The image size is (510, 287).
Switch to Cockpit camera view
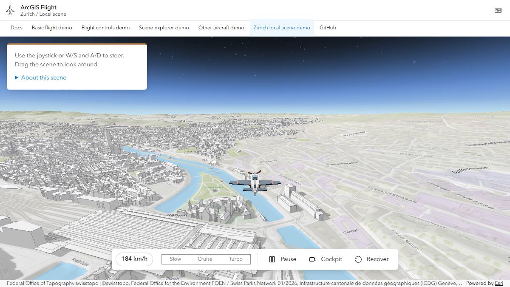[x=326, y=259]
